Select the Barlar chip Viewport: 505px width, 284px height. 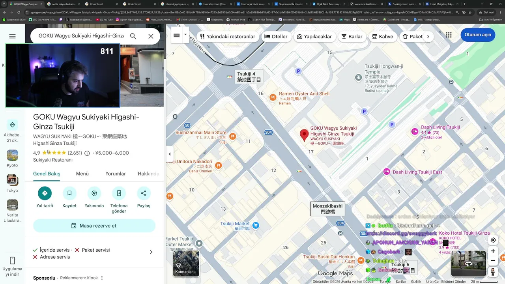click(x=352, y=36)
